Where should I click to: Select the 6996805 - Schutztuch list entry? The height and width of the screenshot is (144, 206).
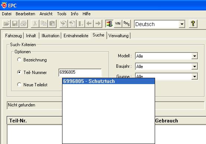[x=109, y=81]
